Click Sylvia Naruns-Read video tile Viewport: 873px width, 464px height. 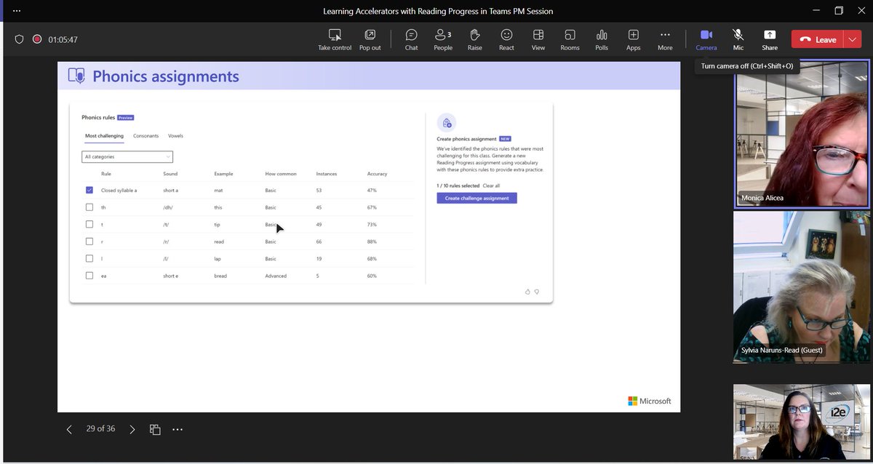click(x=802, y=287)
